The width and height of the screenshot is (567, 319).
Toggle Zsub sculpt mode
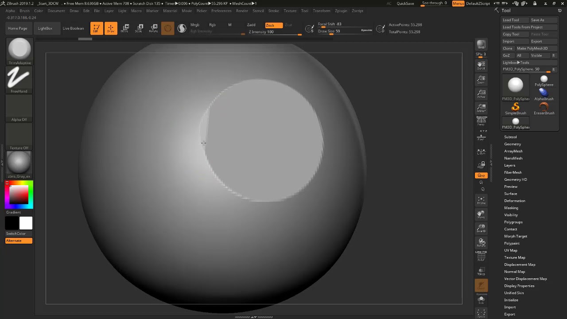point(274,25)
